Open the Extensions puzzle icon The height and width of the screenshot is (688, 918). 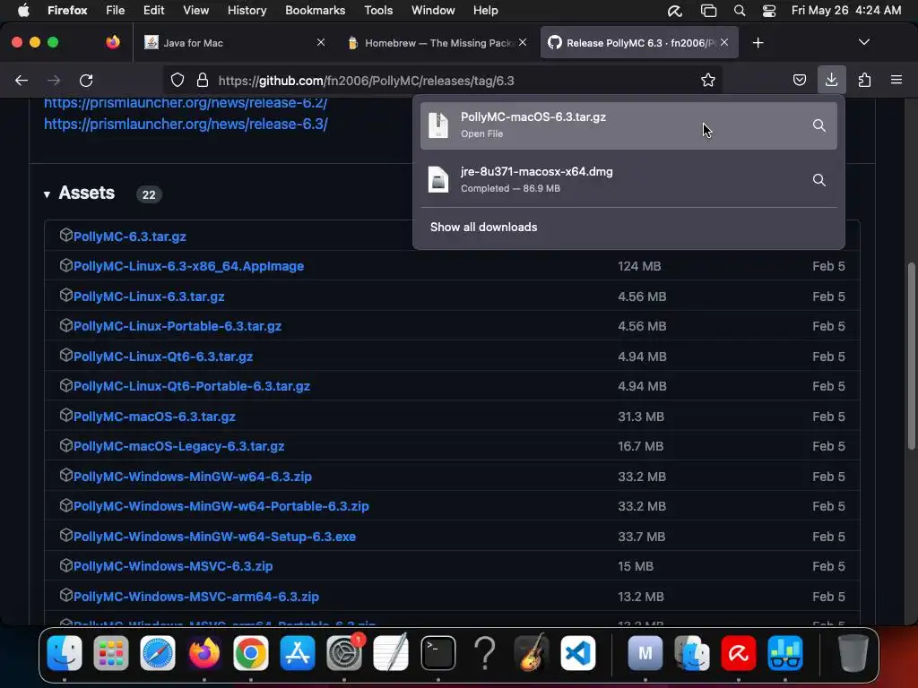pos(864,80)
